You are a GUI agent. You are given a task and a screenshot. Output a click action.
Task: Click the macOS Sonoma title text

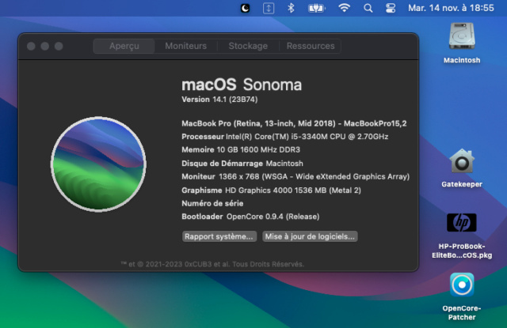point(242,85)
